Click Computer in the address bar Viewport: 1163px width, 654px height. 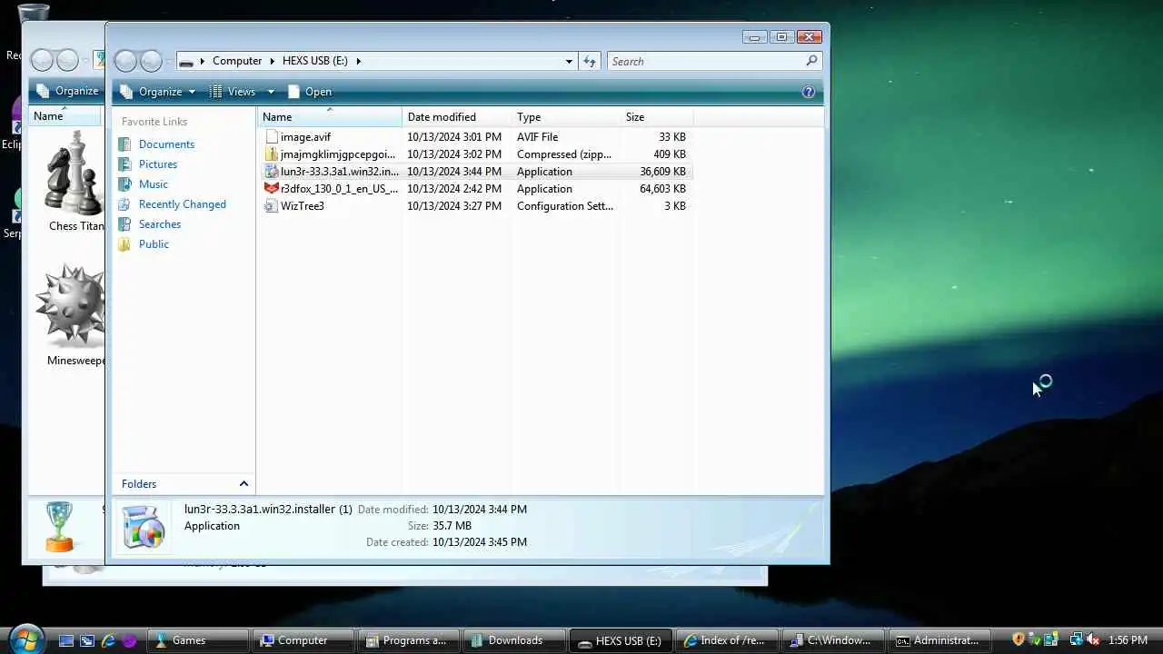click(237, 61)
